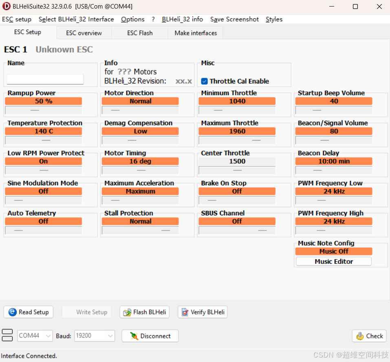Adjust the PWM Frequency Low slider
The height and width of the screenshot is (362, 390).
pos(333,200)
